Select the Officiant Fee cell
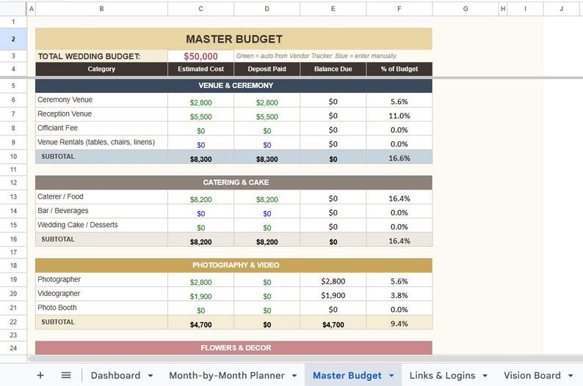The width and height of the screenshot is (583, 386). click(x=101, y=128)
